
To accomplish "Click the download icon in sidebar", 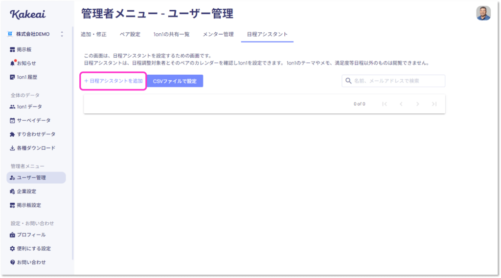I will pos(12,148).
